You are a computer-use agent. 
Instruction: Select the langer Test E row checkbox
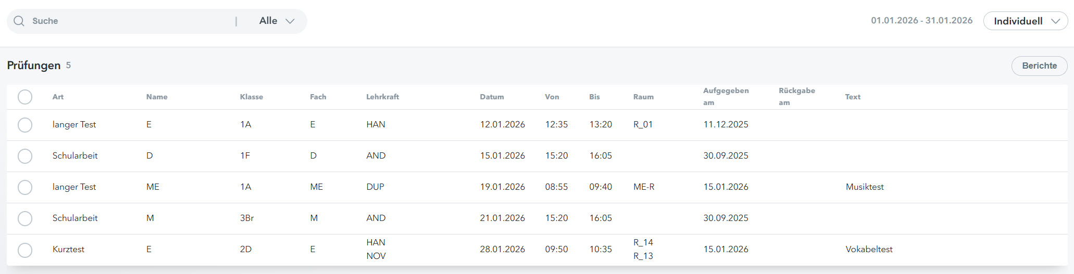tap(25, 125)
